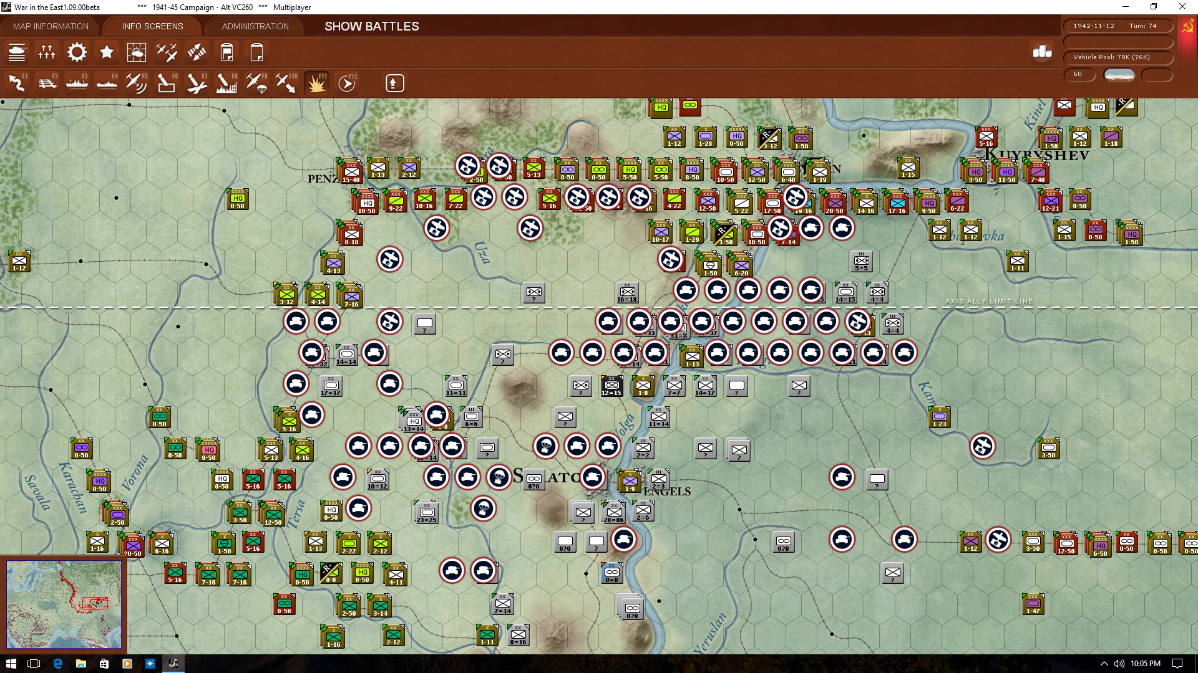The image size is (1198, 673).
Task: Select F9 air transport mode
Action: 256,83
